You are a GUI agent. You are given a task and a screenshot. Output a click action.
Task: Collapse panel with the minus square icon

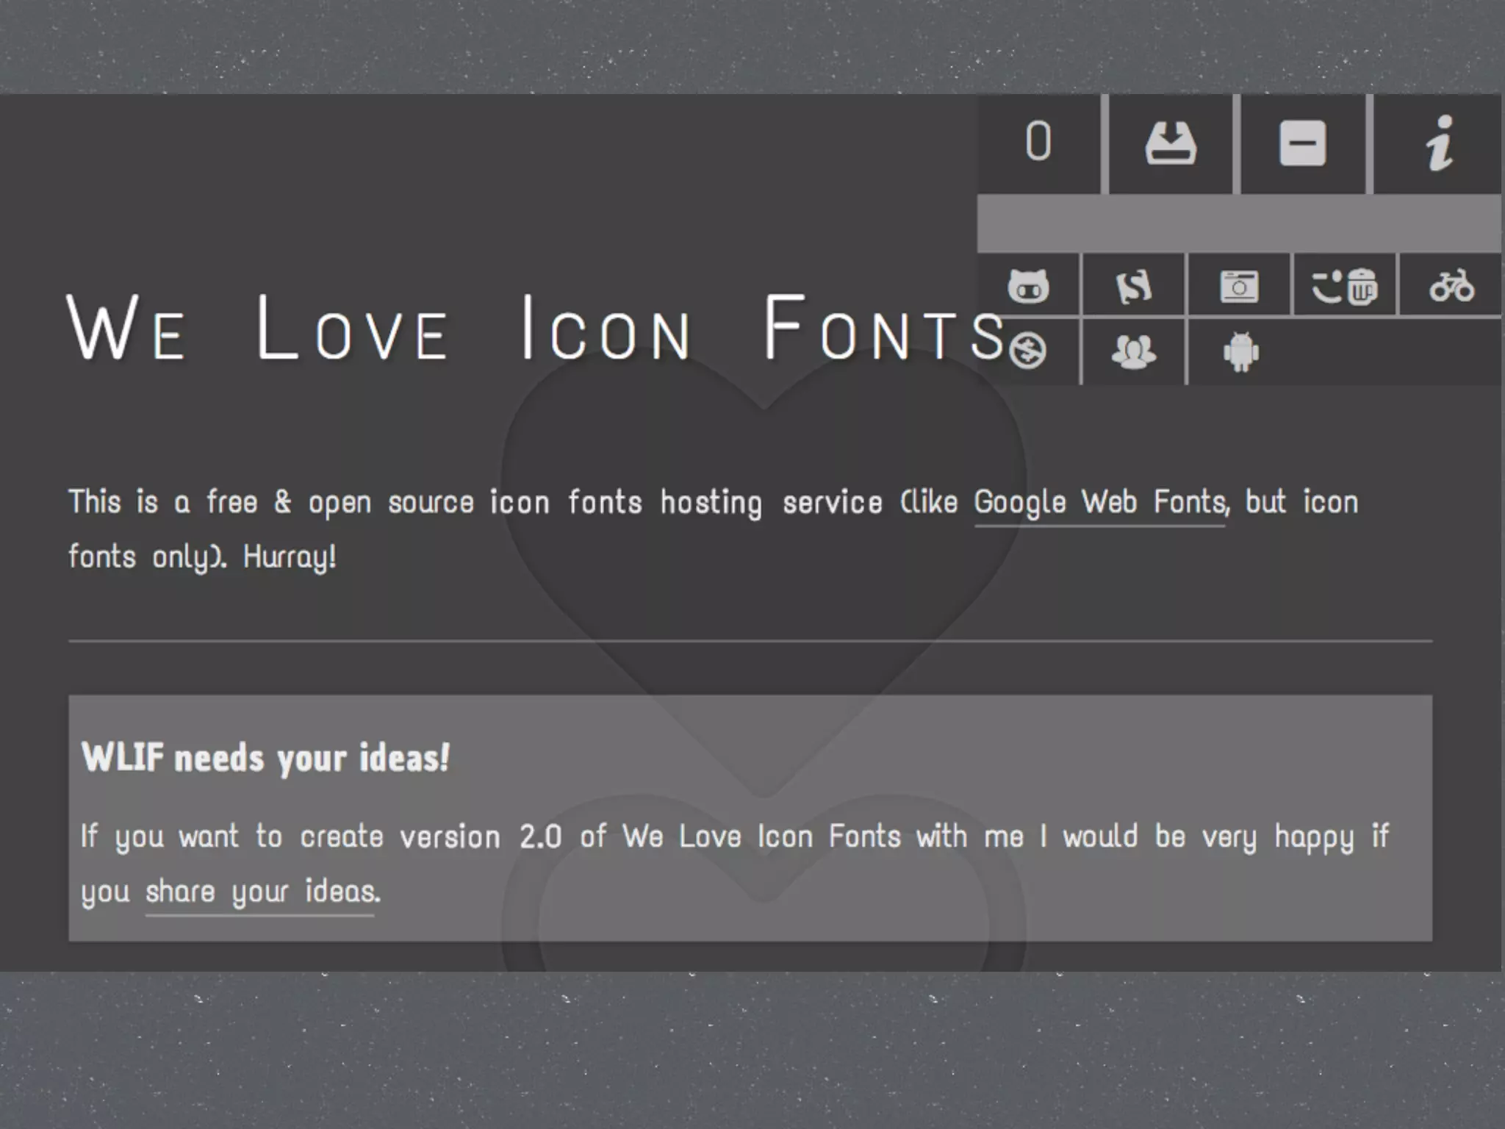coord(1302,143)
